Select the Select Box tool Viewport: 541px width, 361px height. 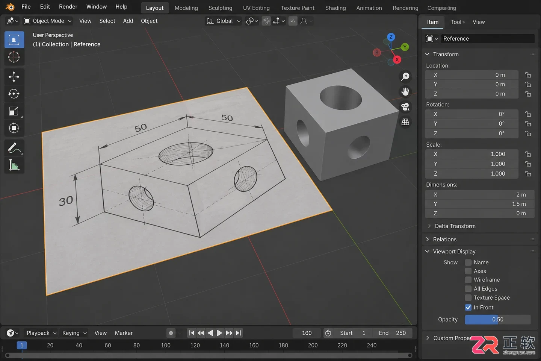point(14,40)
